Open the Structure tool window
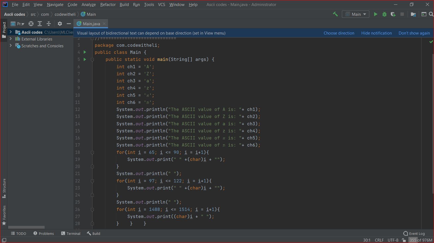Image resolution: width=434 pixels, height=243 pixels. click(4, 188)
